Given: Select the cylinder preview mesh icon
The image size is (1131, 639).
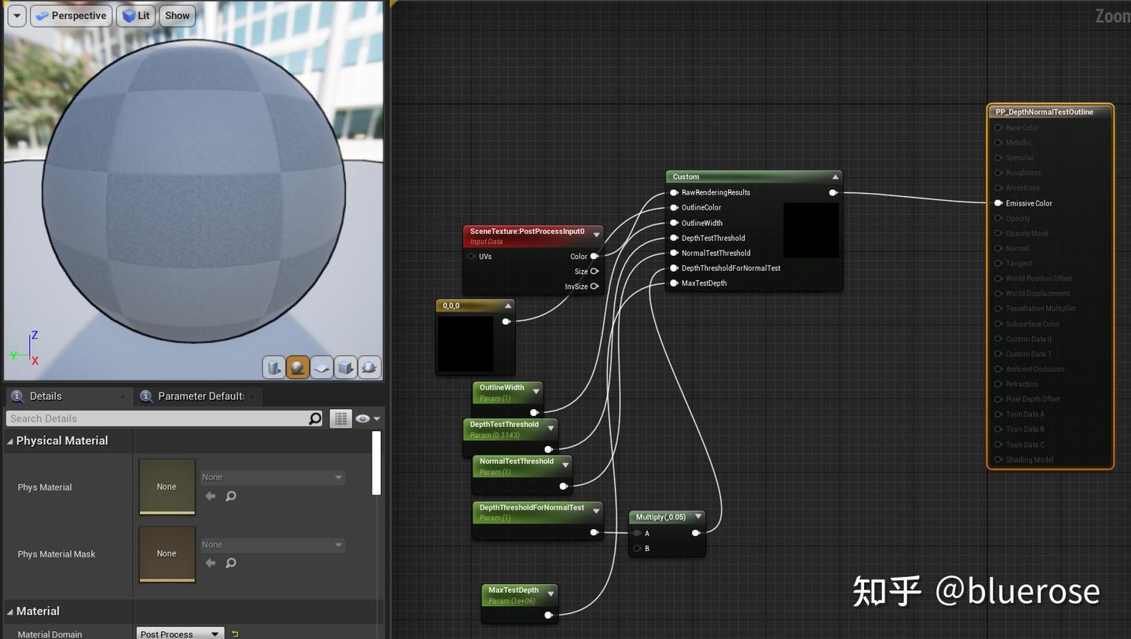Looking at the screenshot, I should [x=274, y=367].
